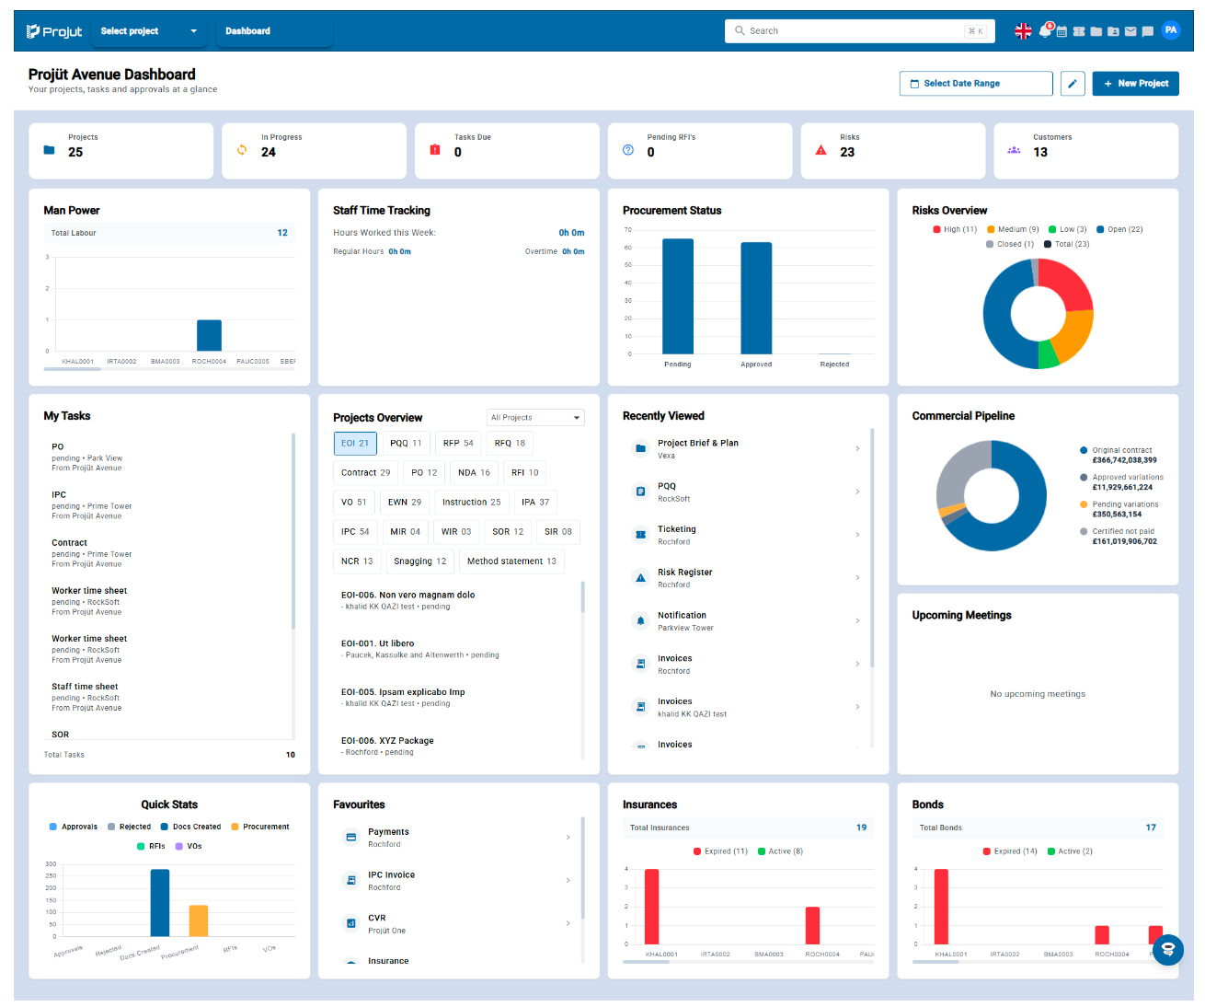Click the In Progress refresh icon

click(x=242, y=150)
